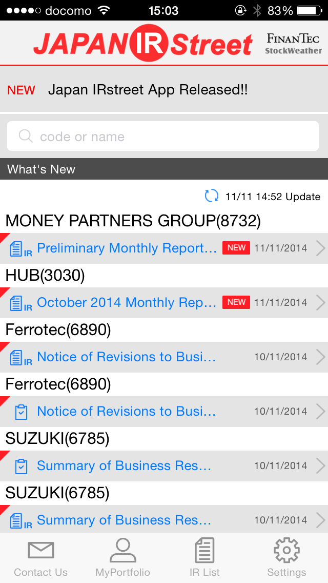Open the IR List document tab
Viewport: 328px width, 583px height.
click(204, 558)
